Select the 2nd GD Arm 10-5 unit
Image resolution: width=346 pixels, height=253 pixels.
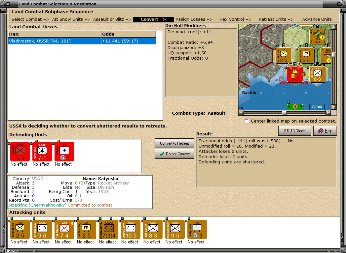[130, 230]
